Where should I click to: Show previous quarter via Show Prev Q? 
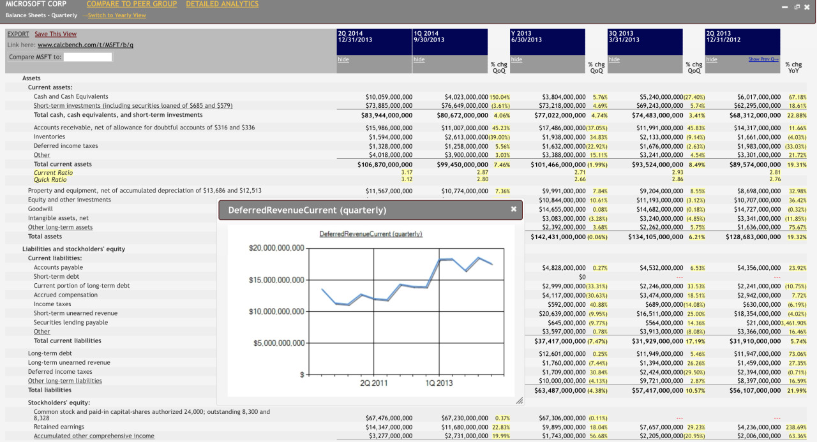(763, 59)
